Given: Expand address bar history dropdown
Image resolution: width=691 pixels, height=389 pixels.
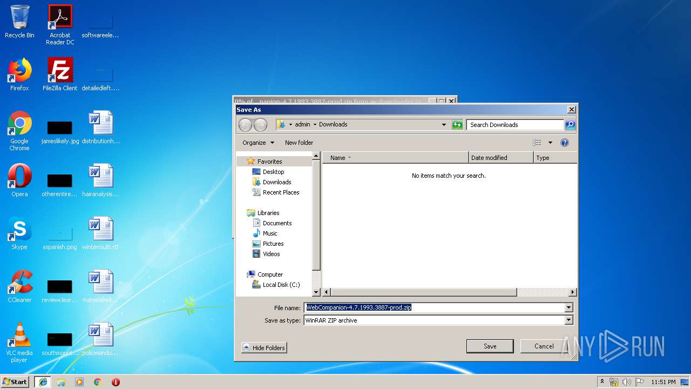Looking at the screenshot, I should pos(444,125).
